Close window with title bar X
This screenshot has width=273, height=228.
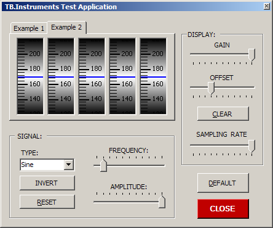266,6
